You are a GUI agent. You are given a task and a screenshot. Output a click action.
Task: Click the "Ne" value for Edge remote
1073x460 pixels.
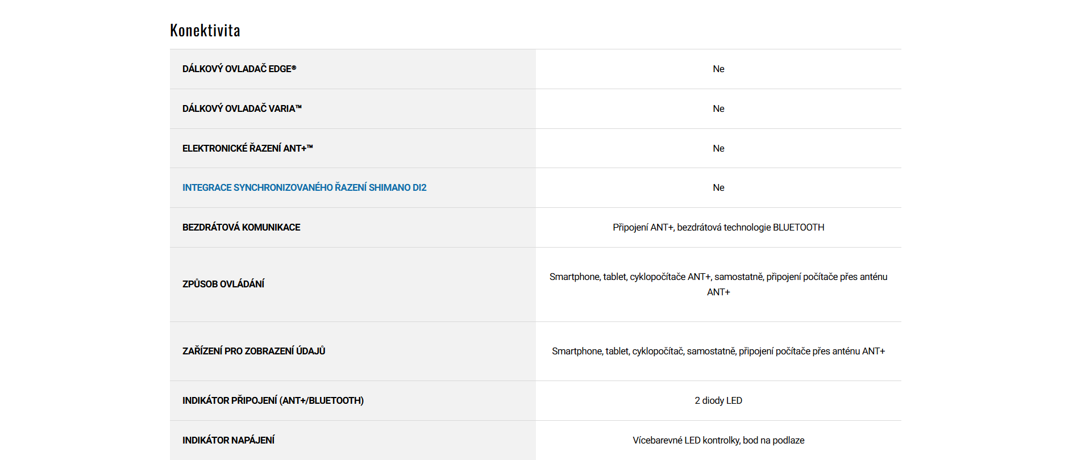point(718,69)
